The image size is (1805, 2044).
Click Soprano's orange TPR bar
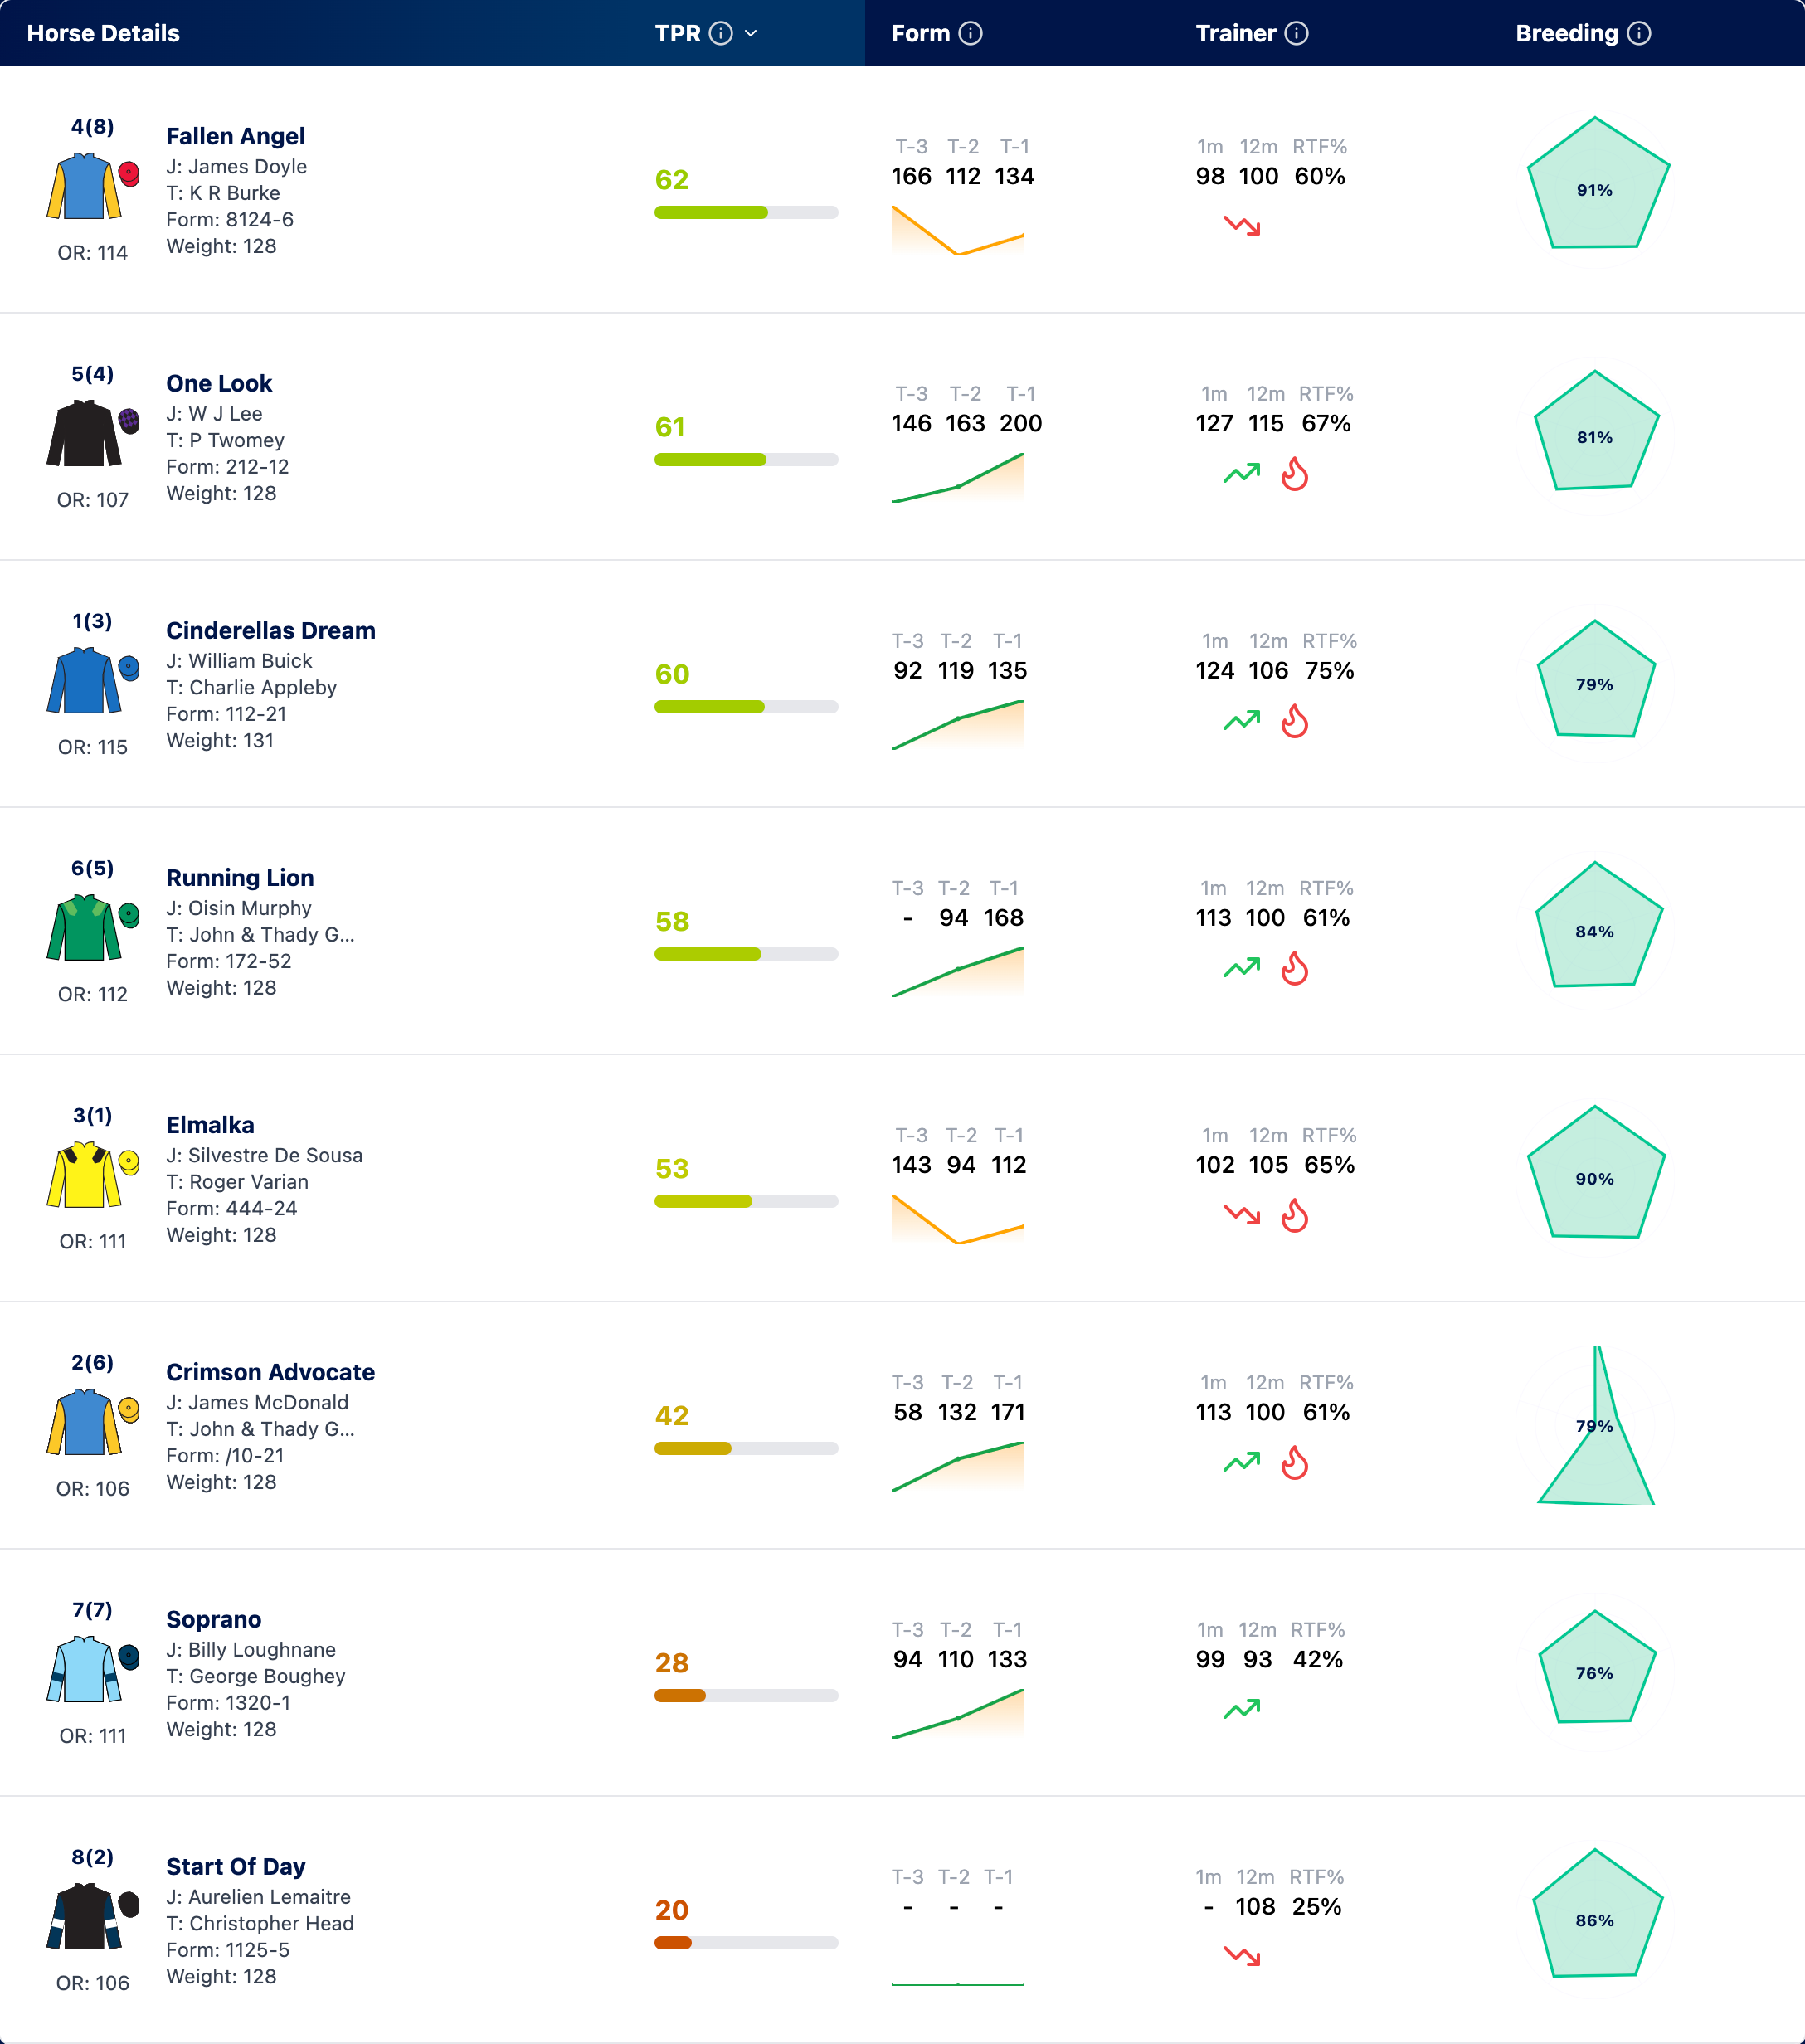(x=746, y=1695)
